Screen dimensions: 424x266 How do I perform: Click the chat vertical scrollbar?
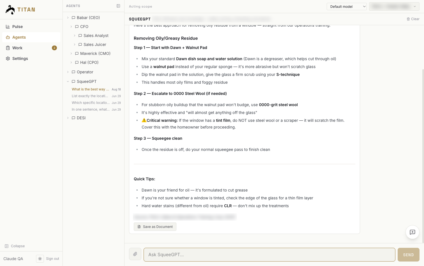[x=423, y=155]
